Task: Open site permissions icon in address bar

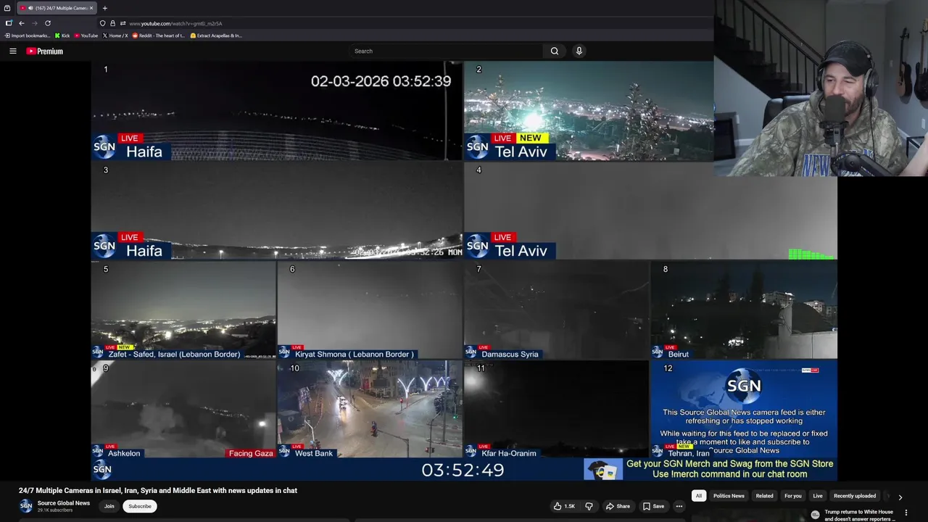Action: pos(123,23)
